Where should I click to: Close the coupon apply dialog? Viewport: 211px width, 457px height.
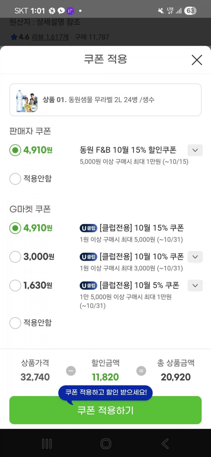pyautogui.click(x=197, y=60)
